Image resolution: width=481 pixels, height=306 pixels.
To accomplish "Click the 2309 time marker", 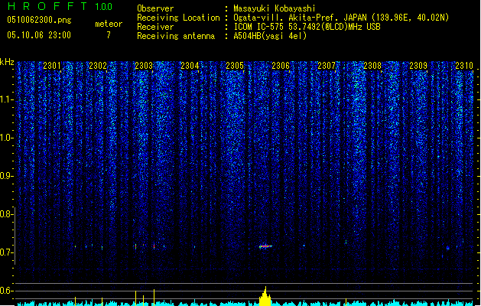I will coord(418,66).
